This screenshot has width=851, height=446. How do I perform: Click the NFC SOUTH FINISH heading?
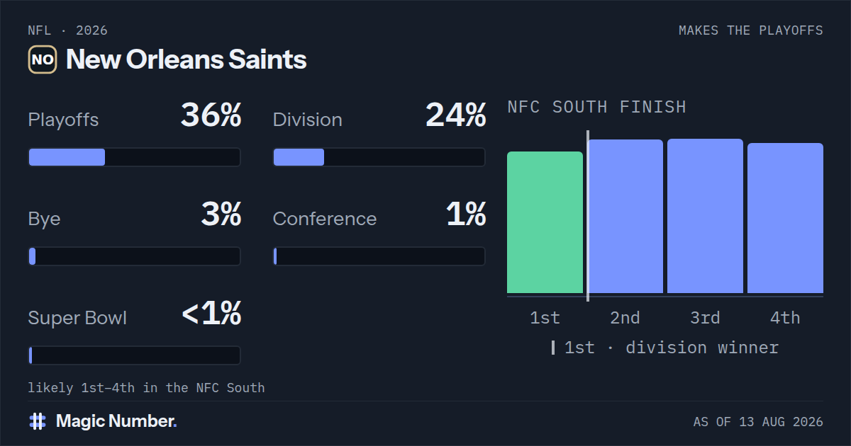pyautogui.click(x=597, y=107)
